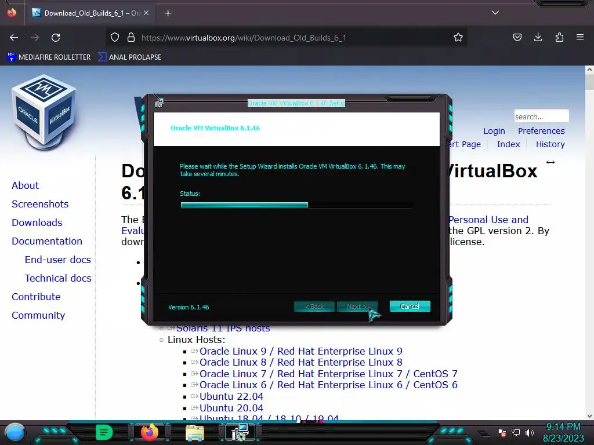Open End-user docs link
The height and width of the screenshot is (445, 594).
(57, 260)
